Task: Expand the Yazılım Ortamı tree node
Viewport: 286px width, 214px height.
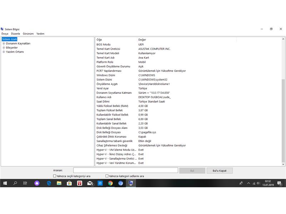Action: [4, 52]
